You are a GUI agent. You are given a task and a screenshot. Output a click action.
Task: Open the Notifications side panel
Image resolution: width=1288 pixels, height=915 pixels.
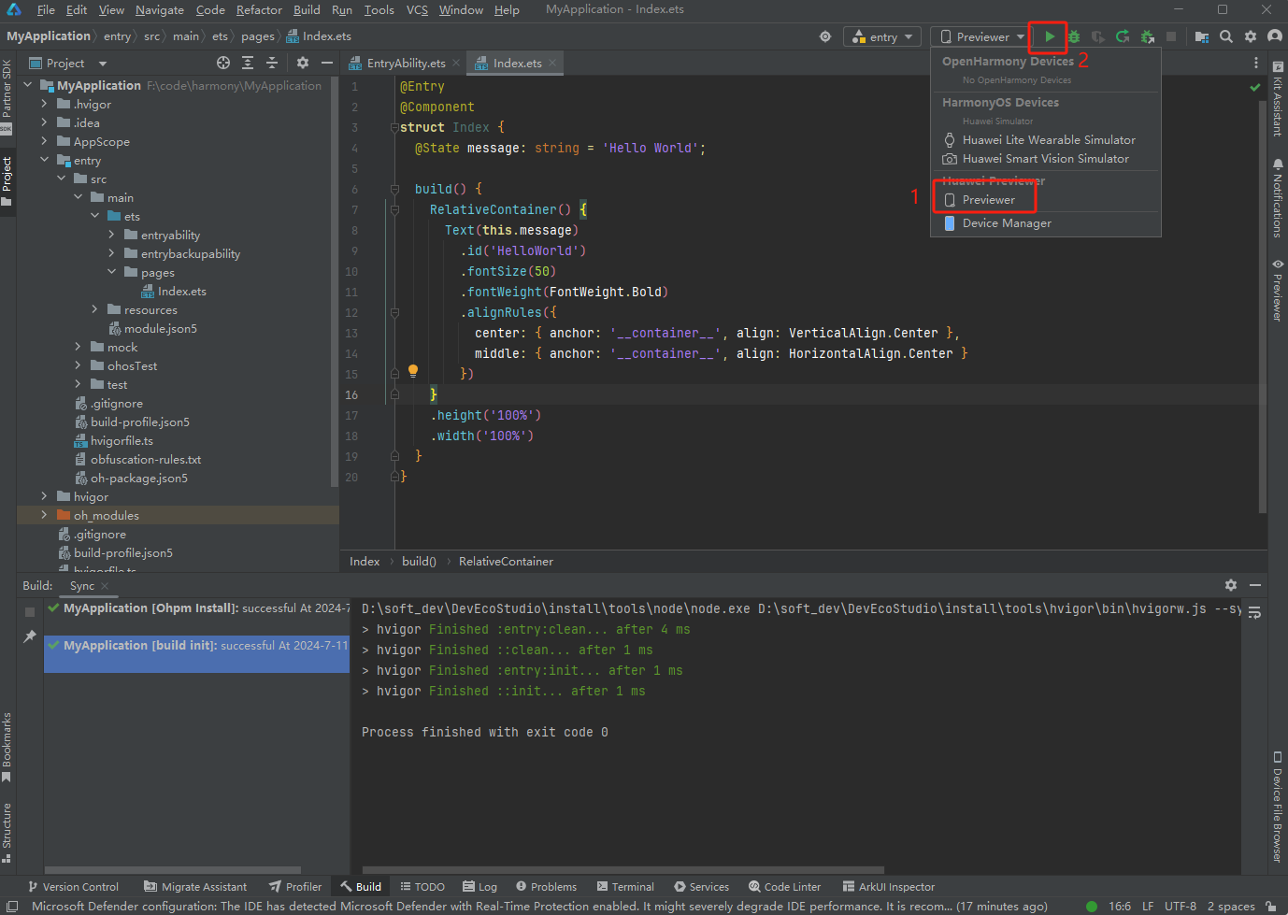[1278, 198]
